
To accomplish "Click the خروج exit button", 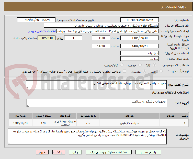I will pos(42,152).
